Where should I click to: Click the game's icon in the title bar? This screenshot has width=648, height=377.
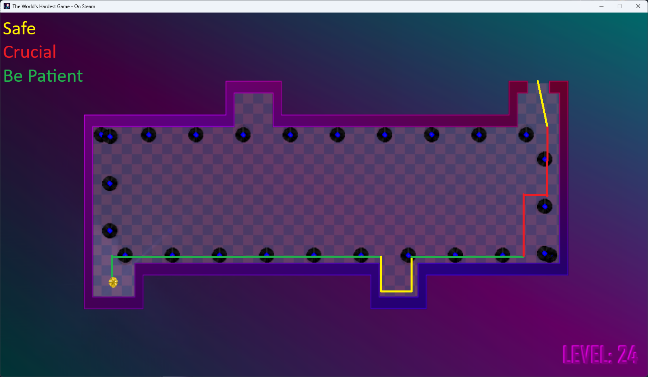pos(7,6)
